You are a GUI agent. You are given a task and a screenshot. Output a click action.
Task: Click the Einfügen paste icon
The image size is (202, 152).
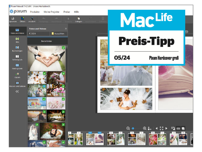tap(78, 18)
